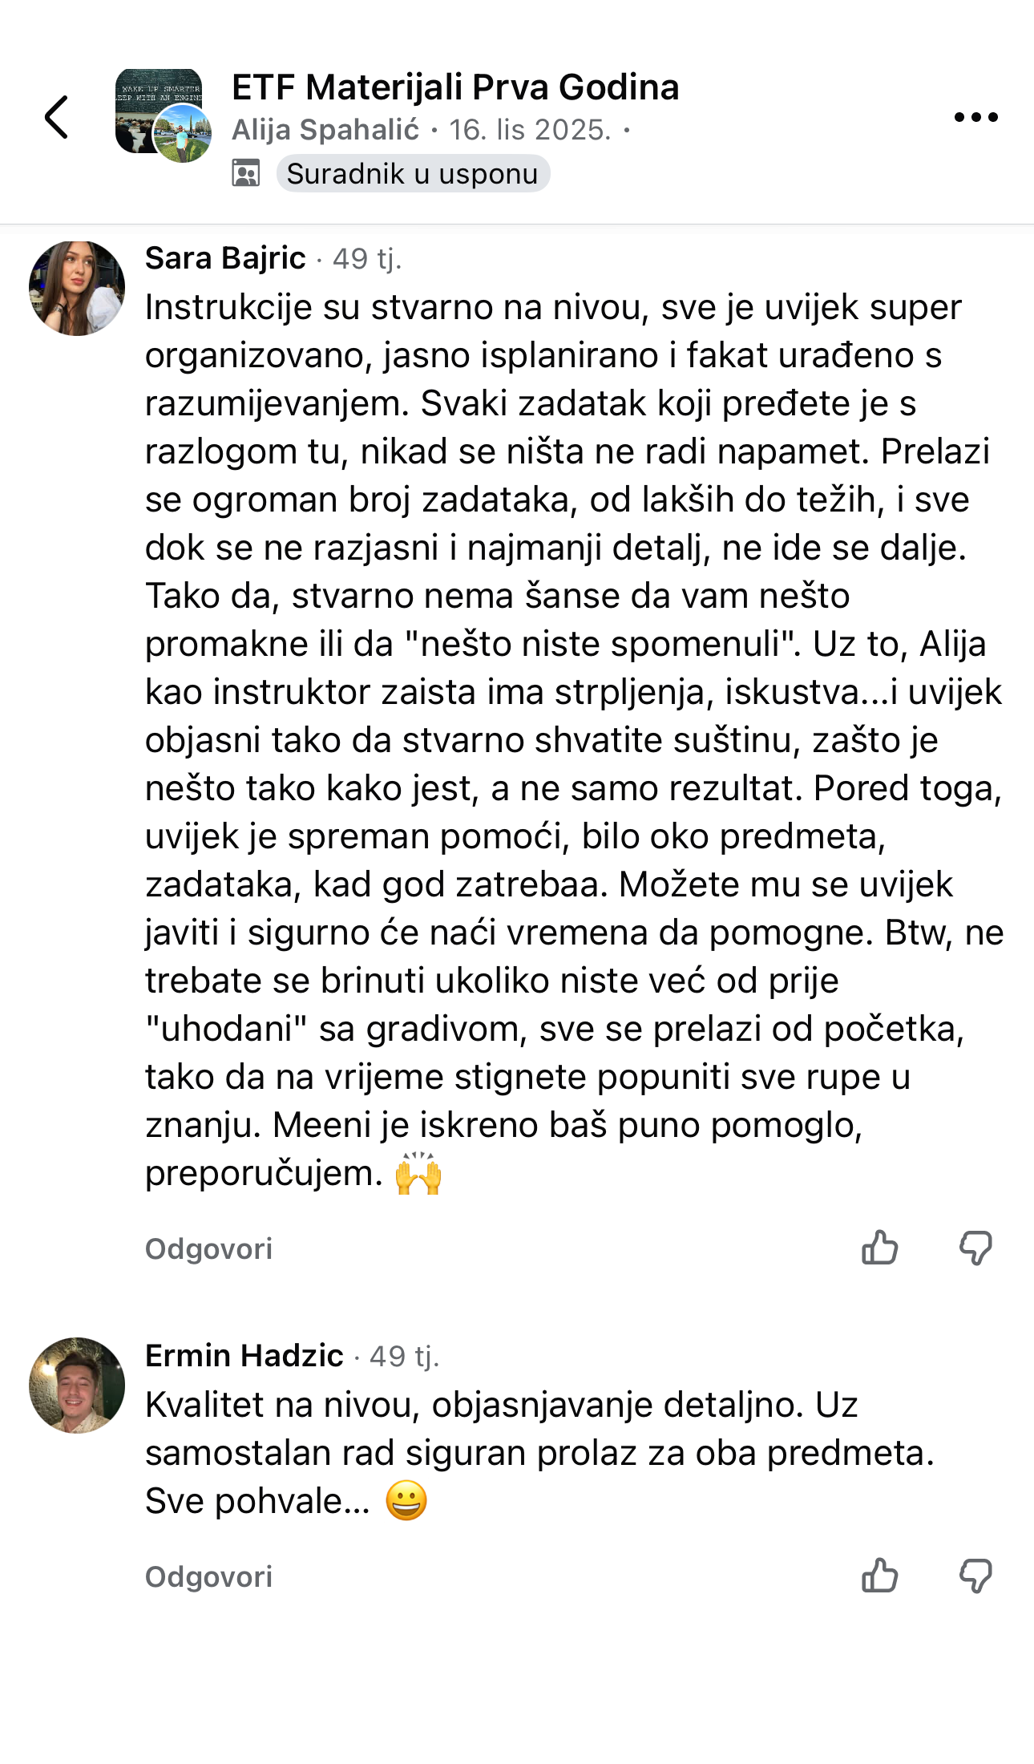Image resolution: width=1034 pixels, height=1764 pixels.
Task: Open author Alija Spahalić's profile name
Action: (325, 130)
